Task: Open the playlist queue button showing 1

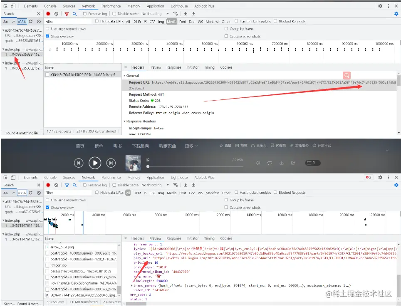Action: coord(313,163)
